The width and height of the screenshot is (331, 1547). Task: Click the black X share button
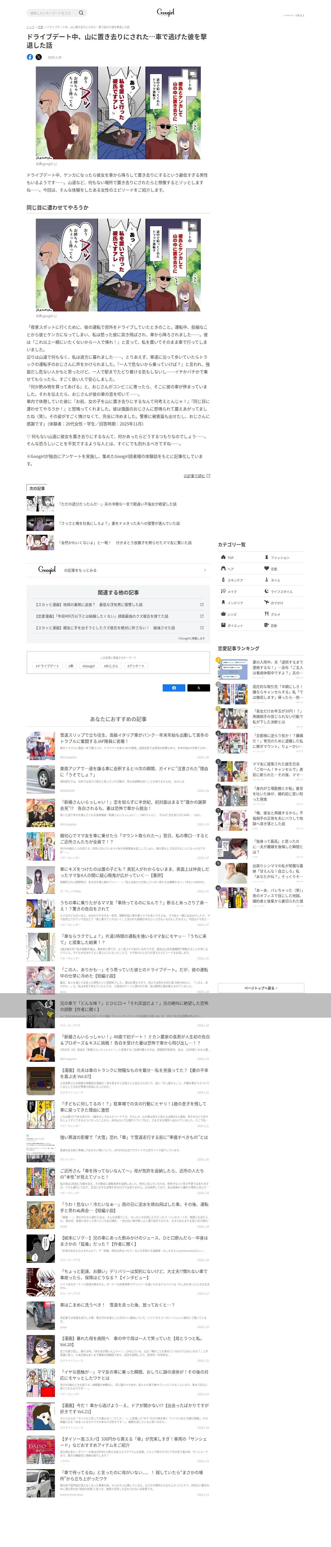[x=199, y=688]
